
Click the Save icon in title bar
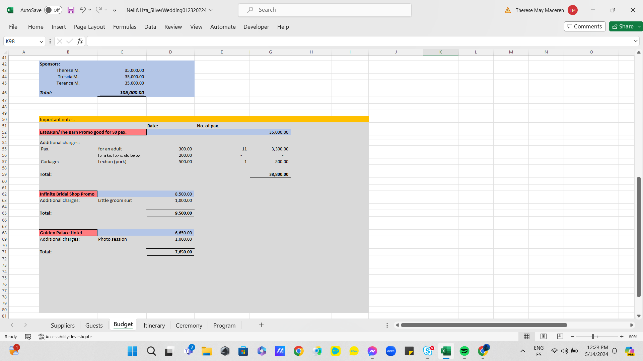pos(71,10)
